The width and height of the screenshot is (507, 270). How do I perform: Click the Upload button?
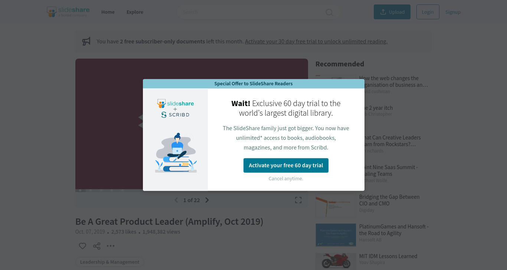tap(392, 12)
